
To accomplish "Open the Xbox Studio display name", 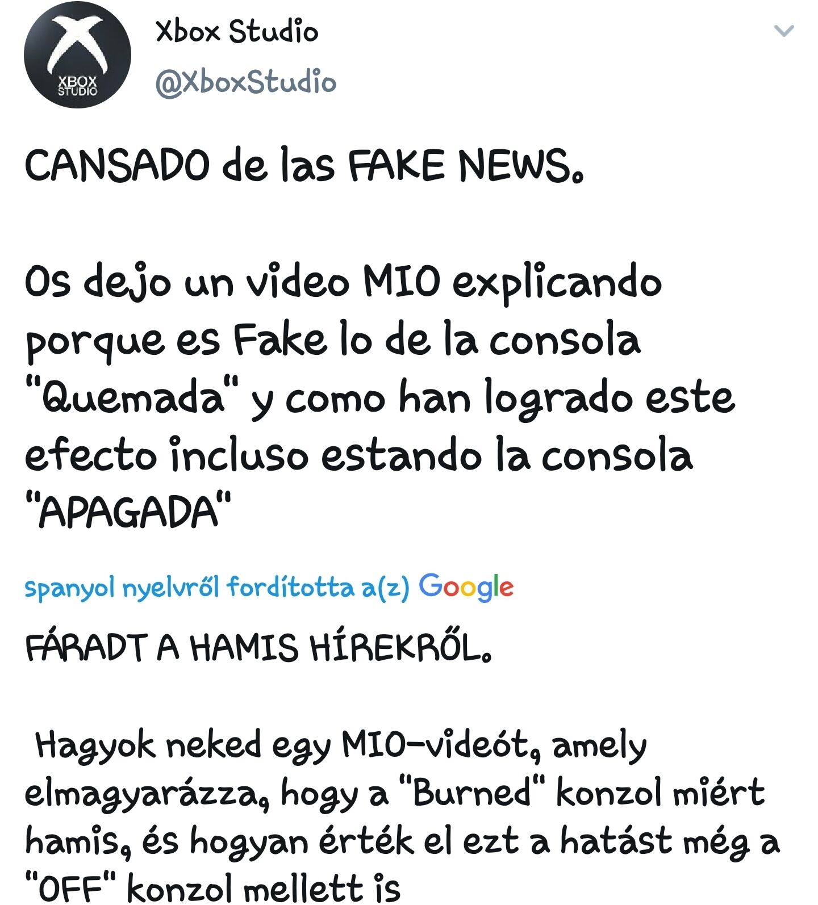I will pyautogui.click(x=236, y=31).
